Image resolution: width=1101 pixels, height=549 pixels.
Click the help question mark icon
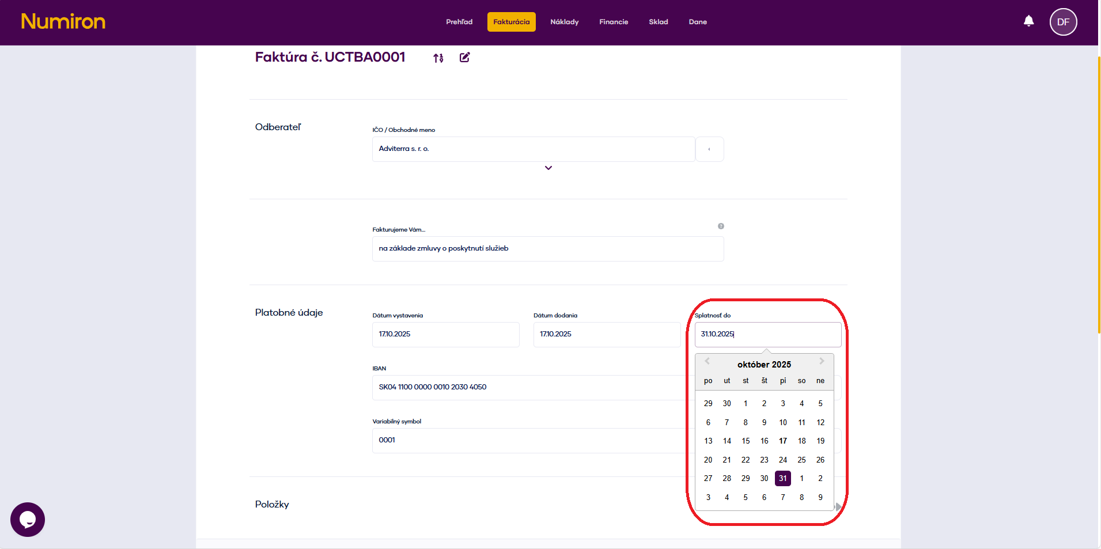pos(721,226)
